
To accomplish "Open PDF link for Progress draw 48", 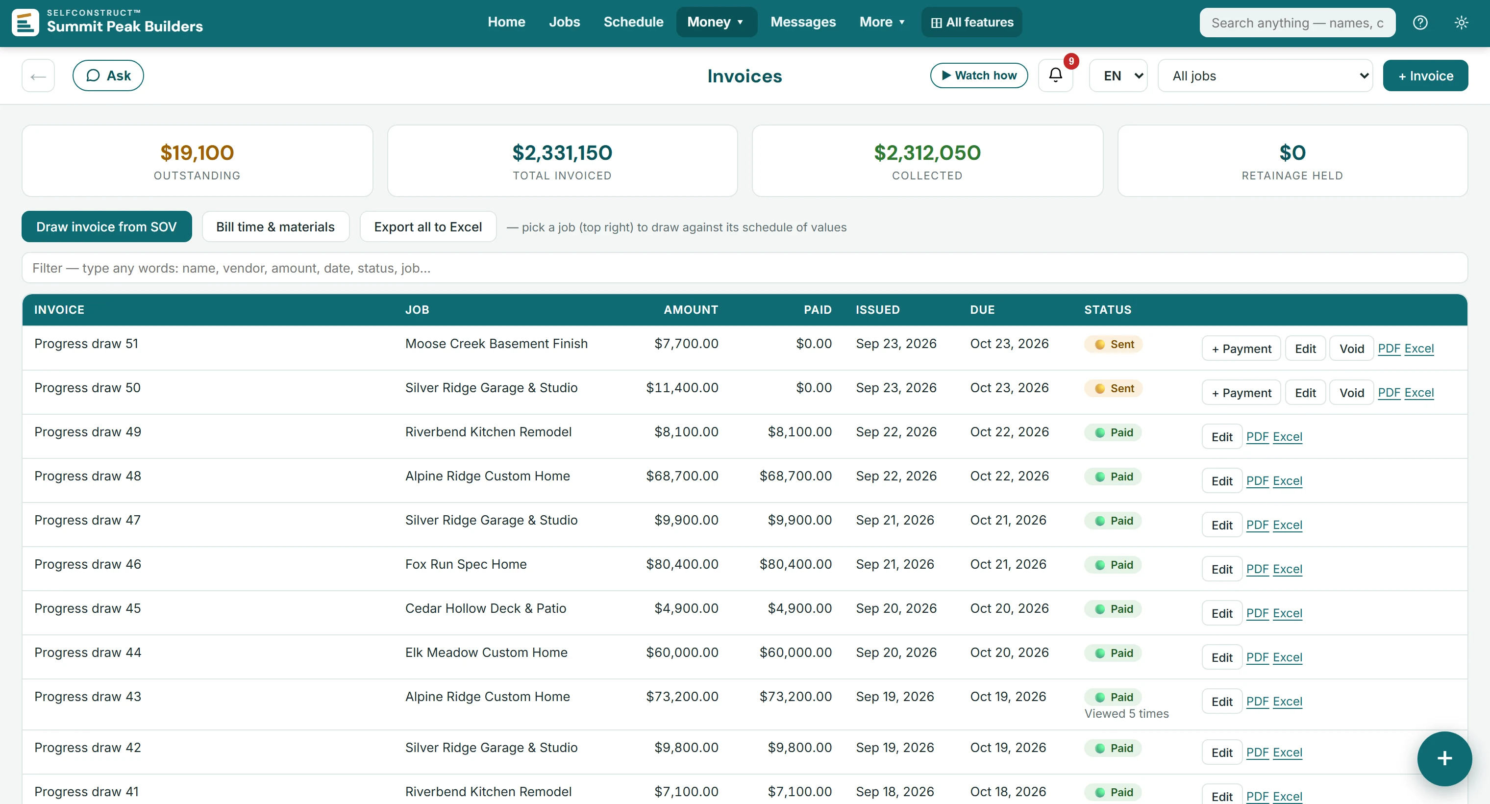I will (x=1257, y=480).
